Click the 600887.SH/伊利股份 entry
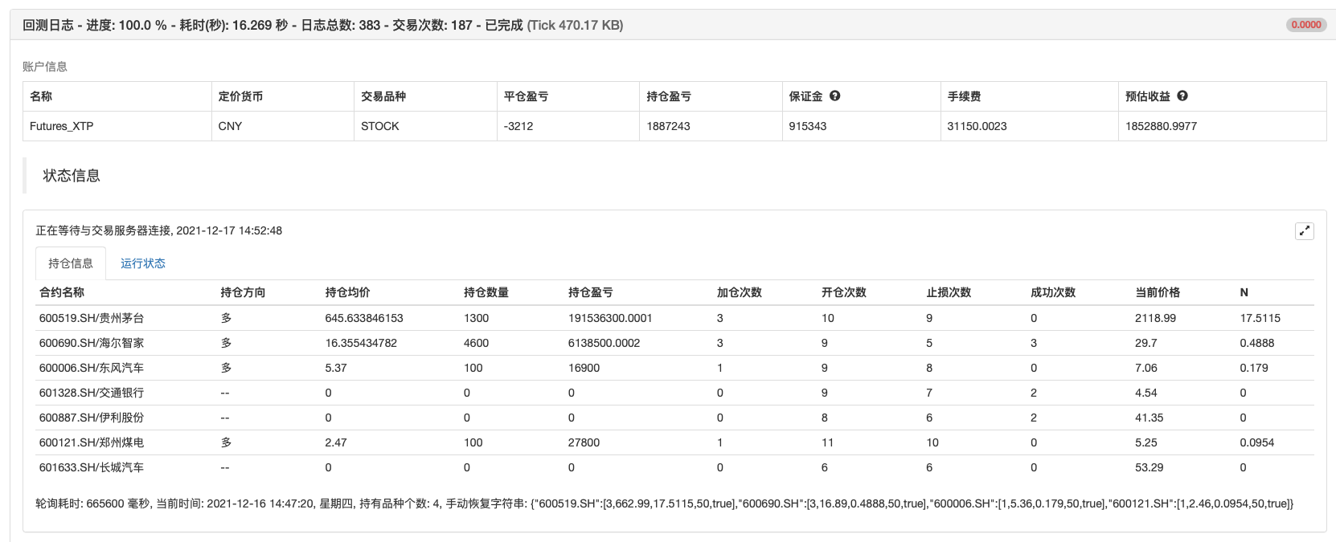Viewport: 1336px width, 542px height. [x=92, y=418]
